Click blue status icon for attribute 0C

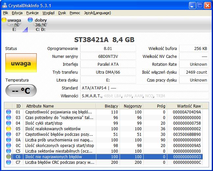pyautogui.click(x=9, y=145)
